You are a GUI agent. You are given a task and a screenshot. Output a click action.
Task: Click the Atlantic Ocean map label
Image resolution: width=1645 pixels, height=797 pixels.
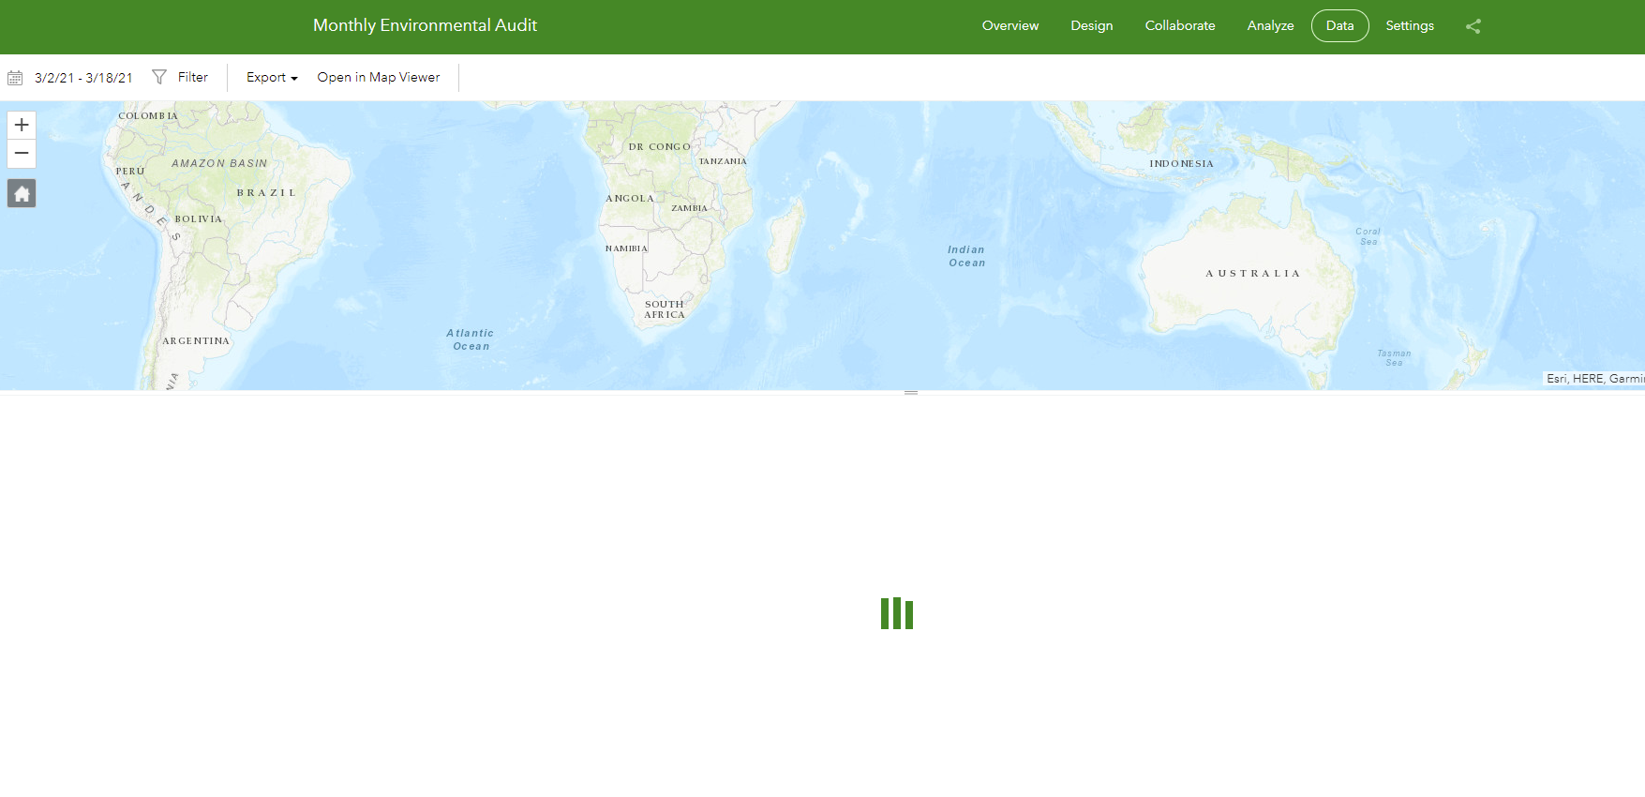[x=471, y=339]
